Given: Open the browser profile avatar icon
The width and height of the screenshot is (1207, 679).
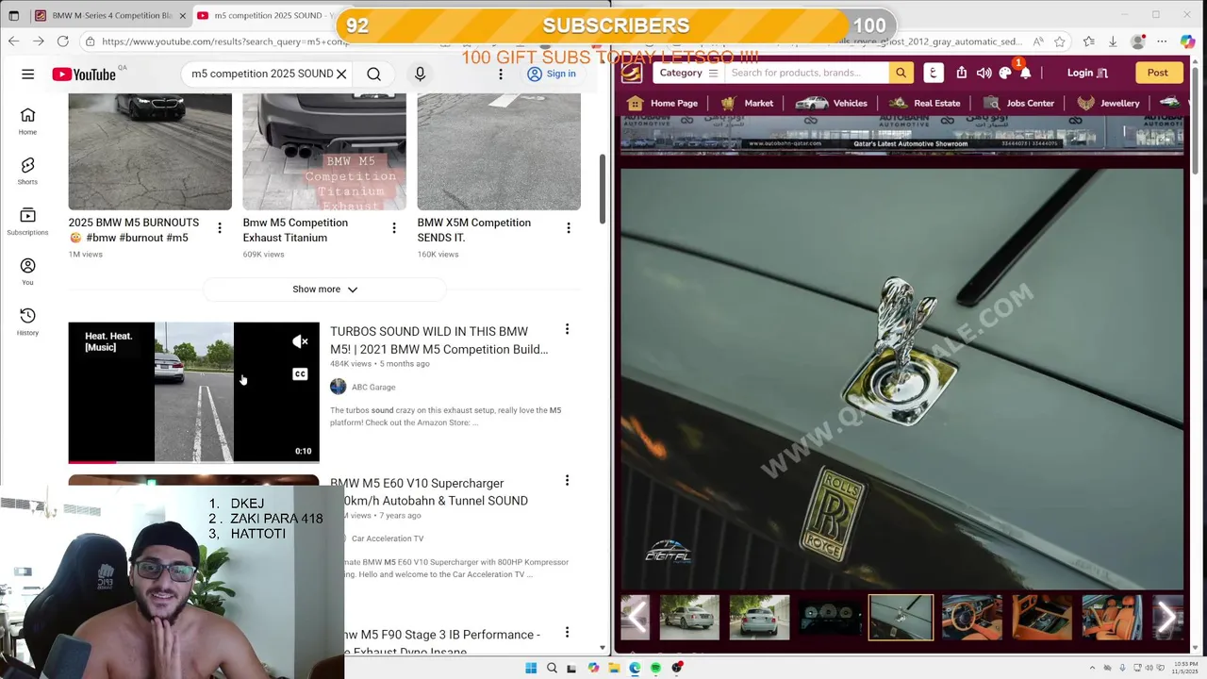Looking at the screenshot, I should 1137,41.
